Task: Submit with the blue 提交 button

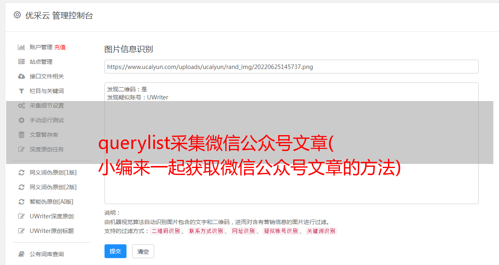Action: (115, 251)
